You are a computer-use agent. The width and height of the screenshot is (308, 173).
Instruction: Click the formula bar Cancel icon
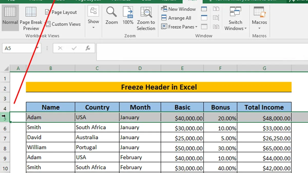coord(60,48)
